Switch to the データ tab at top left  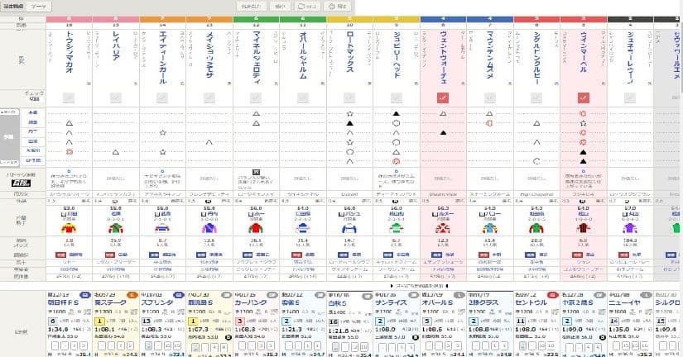[x=38, y=7]
